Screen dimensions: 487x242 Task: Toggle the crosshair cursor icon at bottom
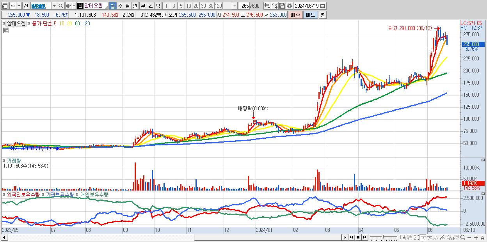coord(423,237)
